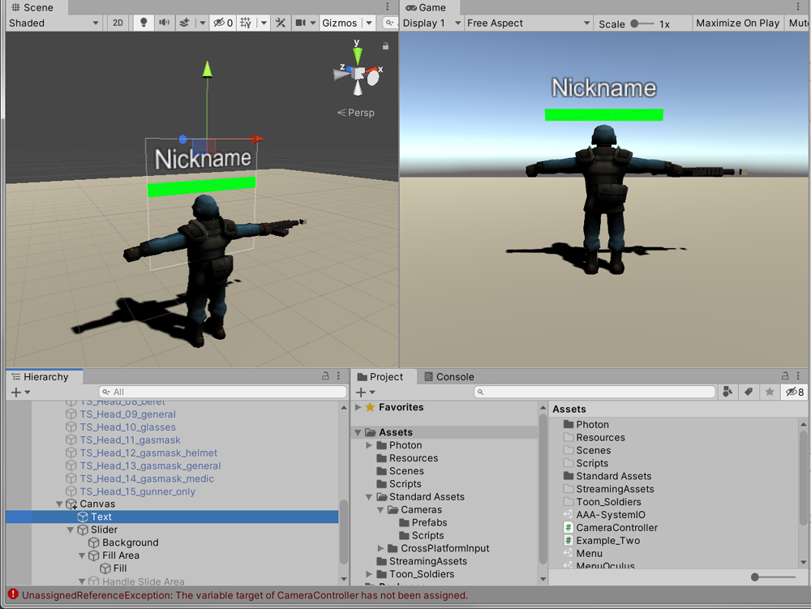The height and width of the screenshot is (609, 811).
Task: Mute scene audio with the speaker icon
Action: (165, 23)
